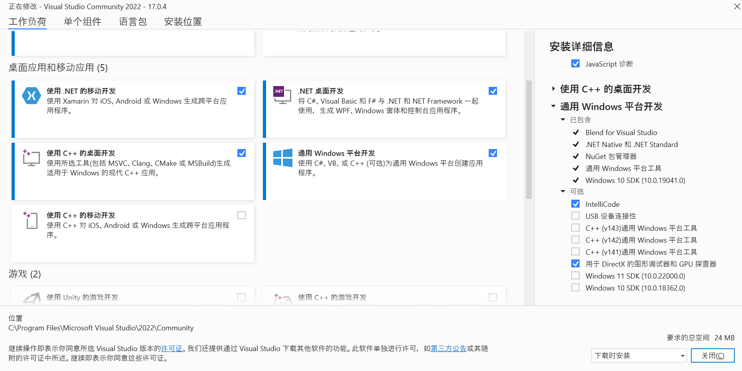
Task: Click the 关闭(C) button
Action: 713,355
